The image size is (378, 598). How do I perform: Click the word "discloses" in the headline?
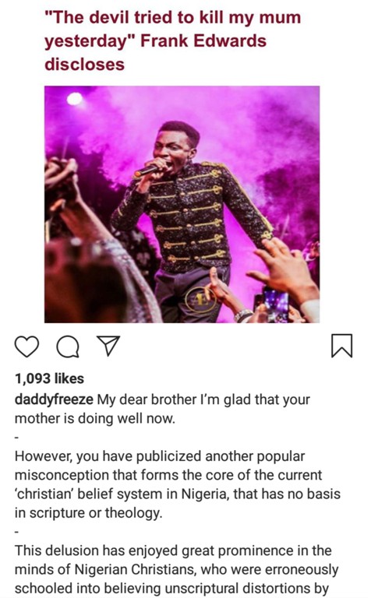tap(84, 64)
